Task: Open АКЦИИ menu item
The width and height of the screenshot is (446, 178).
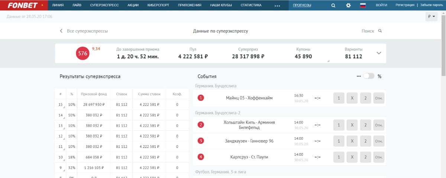Action: [133, 5]
